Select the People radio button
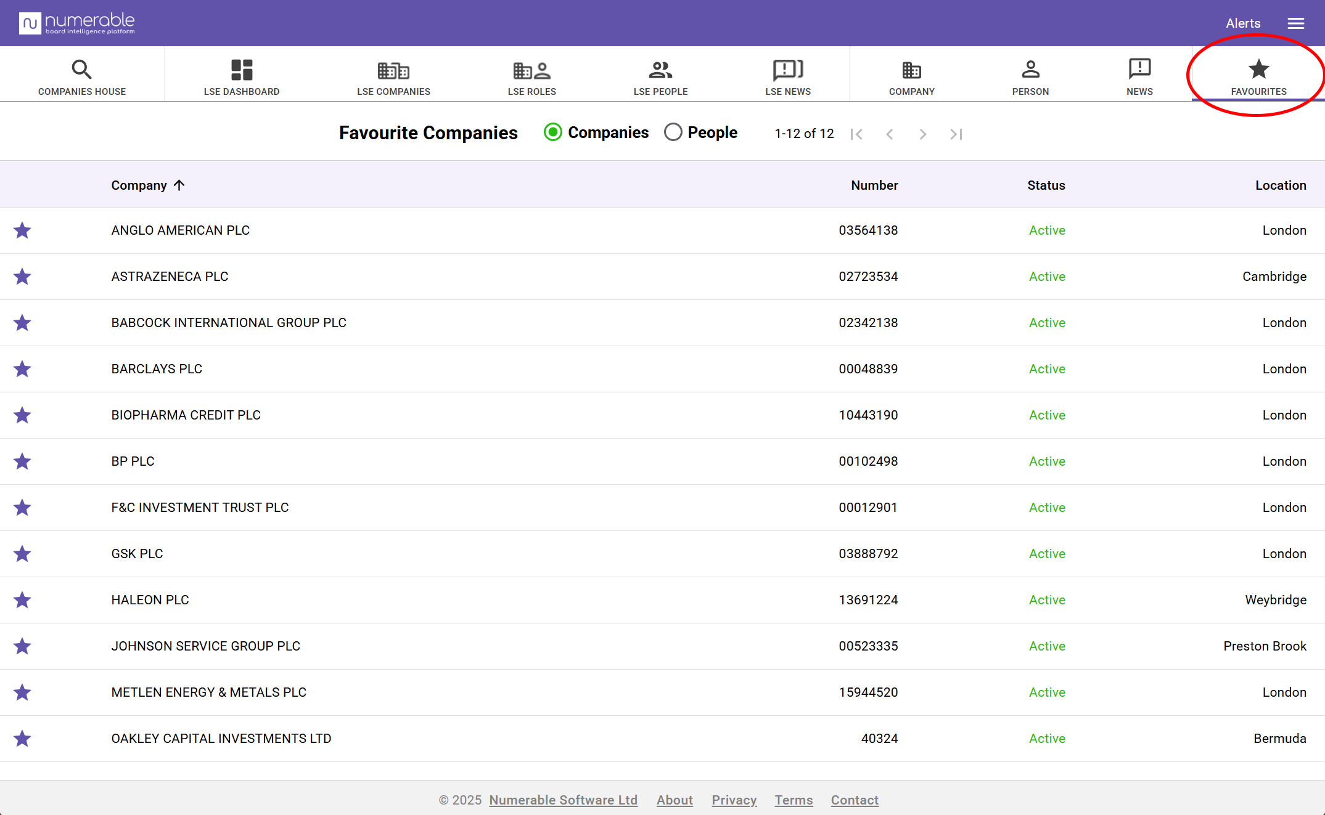This screenshot has width=1325, height=815. point(673,132)
